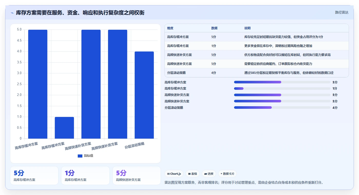Click the chart bar with value 1.0
The image size is (359, 195).
[64, 128]
